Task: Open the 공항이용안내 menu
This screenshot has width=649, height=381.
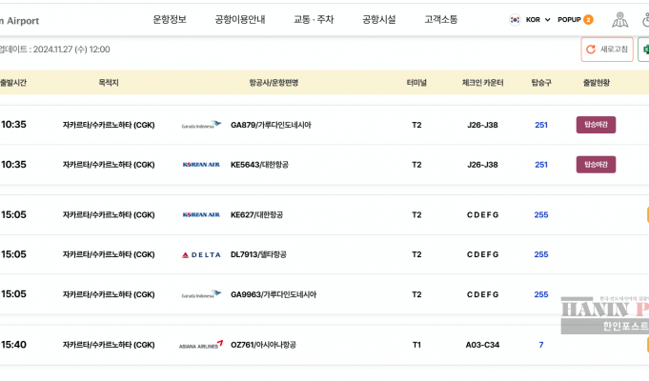Action: 240,19
